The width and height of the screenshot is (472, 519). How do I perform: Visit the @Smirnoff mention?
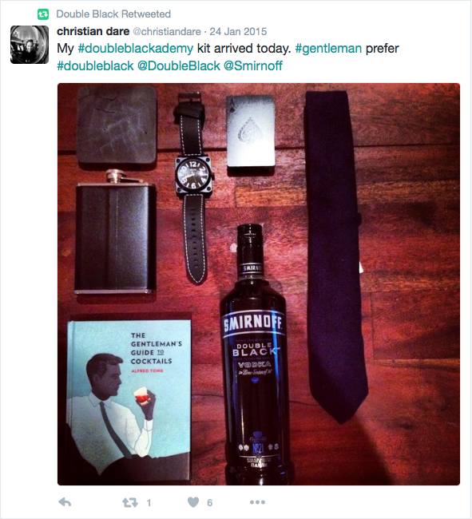pyautogui.click(x=253, y=65)
